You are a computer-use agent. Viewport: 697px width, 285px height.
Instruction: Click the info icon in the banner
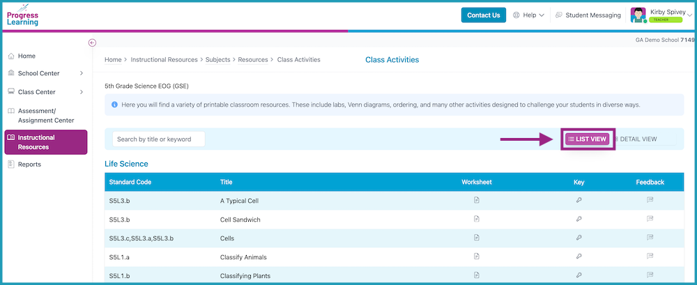pos(114,105)
